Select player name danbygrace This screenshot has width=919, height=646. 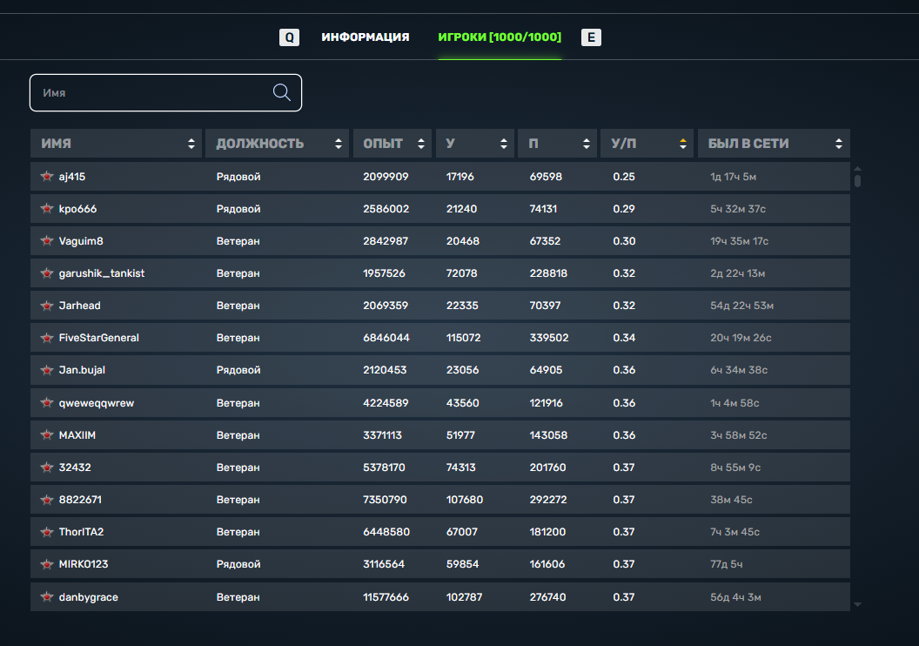point(89,596)
